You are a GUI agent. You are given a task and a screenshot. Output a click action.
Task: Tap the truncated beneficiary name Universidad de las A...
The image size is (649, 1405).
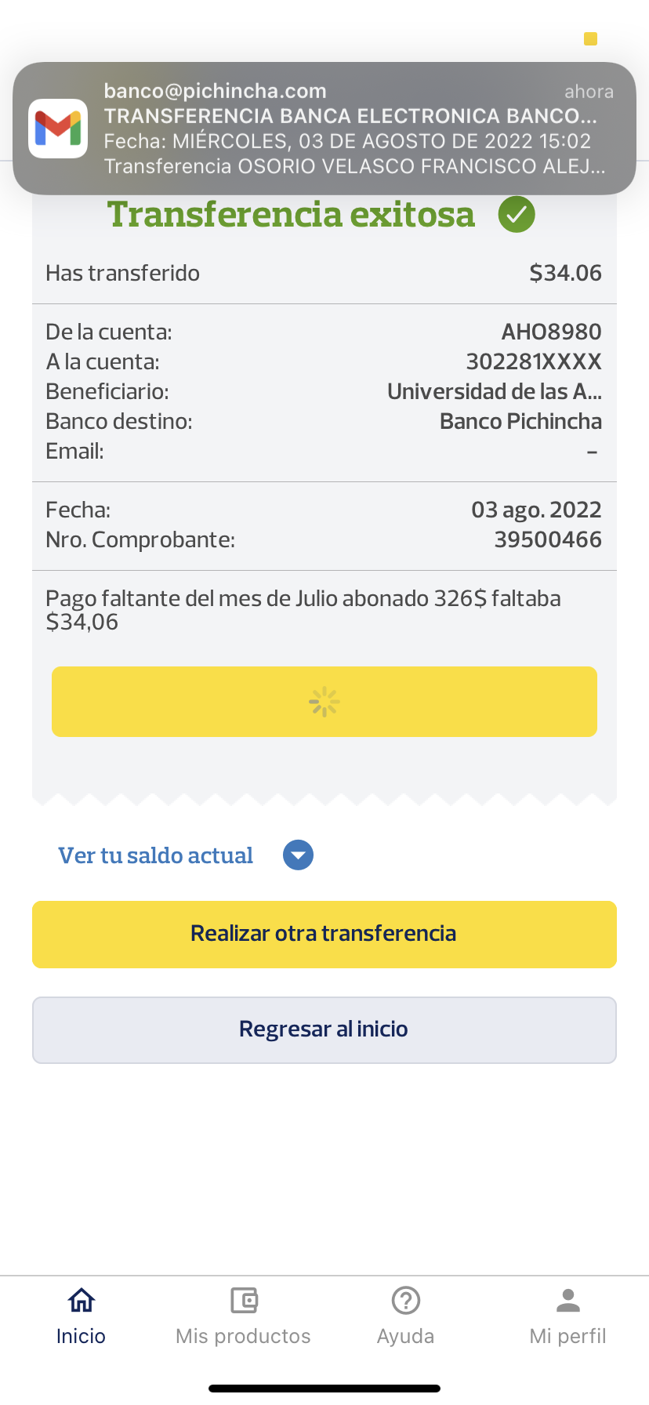(x=495, y=391)
